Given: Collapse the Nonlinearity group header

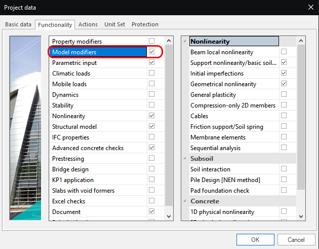Looking at the screenshot, I should point(184,42).
